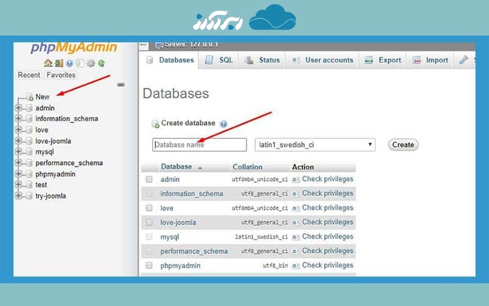The width and height of the screenshot is (489, 306).
Task: Click the blue help icon beside Create database
Action: [223, 124]
